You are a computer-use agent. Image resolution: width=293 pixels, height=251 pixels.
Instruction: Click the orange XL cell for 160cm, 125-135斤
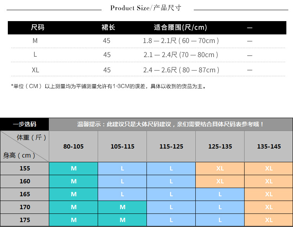[220, 181]
